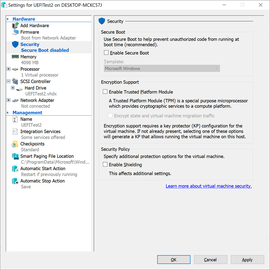Check Enable Trusted Platform Module
The image size is (270, 270).
[x=105, y=92]
